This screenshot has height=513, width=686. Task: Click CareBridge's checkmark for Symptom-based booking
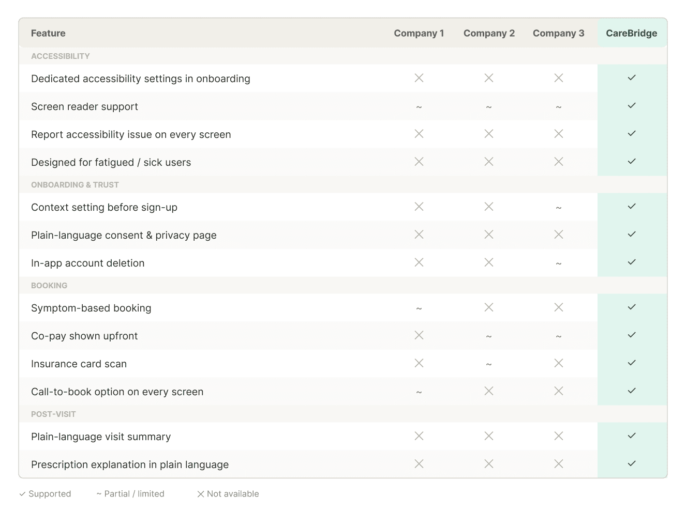[632, 307]
